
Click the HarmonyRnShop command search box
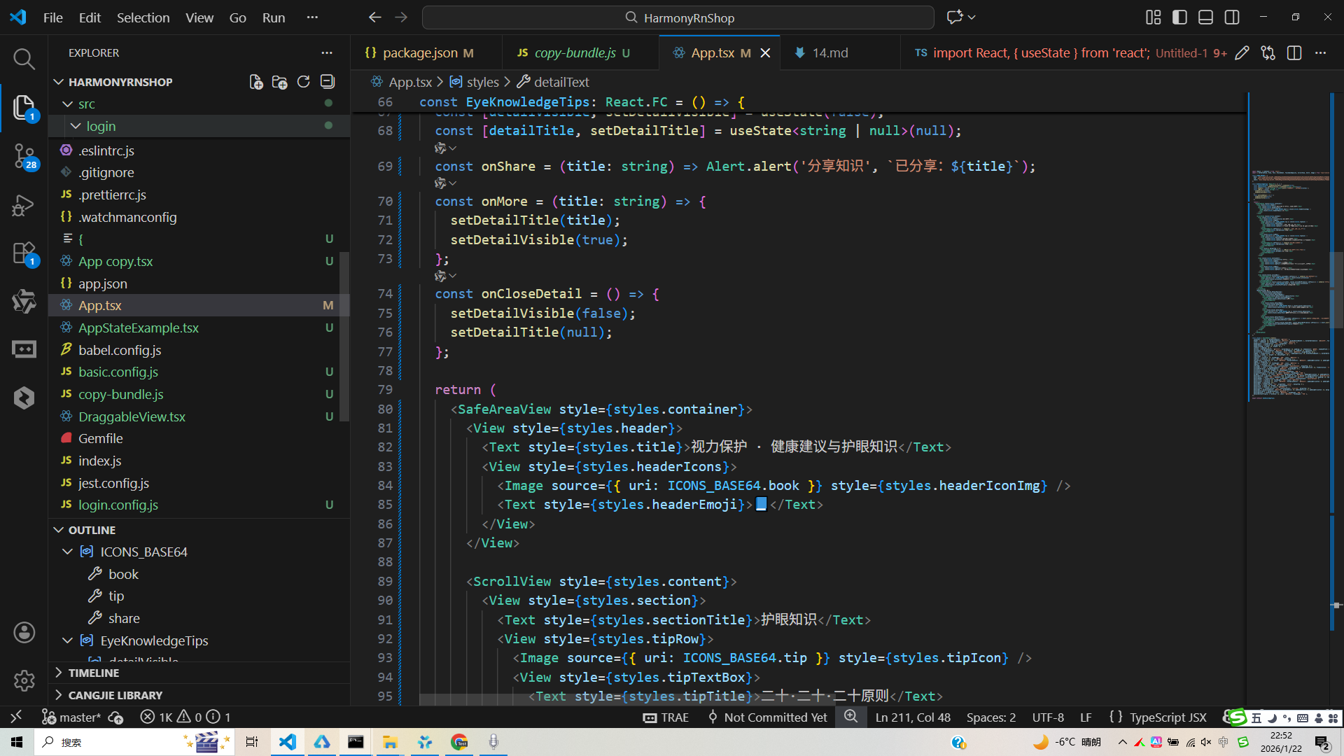pos(678,17)
